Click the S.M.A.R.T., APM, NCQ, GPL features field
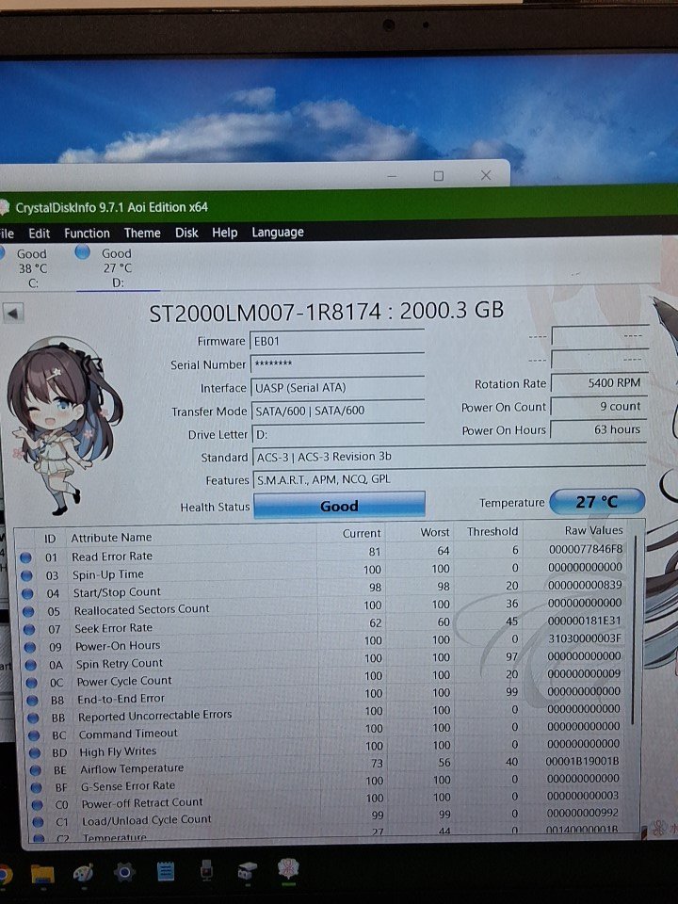The height and width of the screenshot is (904, 678). pos(448,479)
